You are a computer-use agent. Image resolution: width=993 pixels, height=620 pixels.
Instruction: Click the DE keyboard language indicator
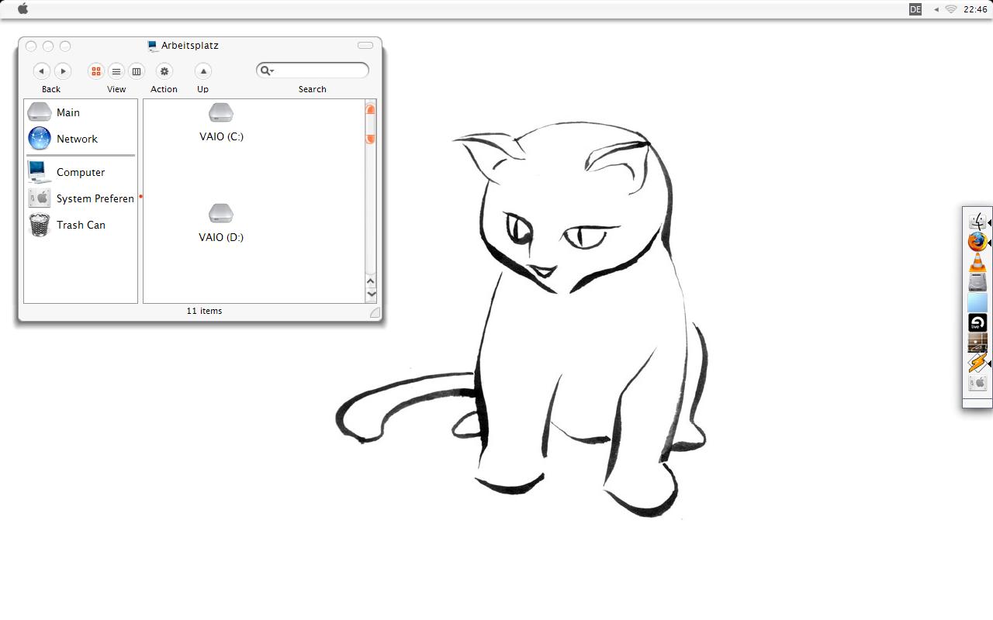[x=915, y=9]
